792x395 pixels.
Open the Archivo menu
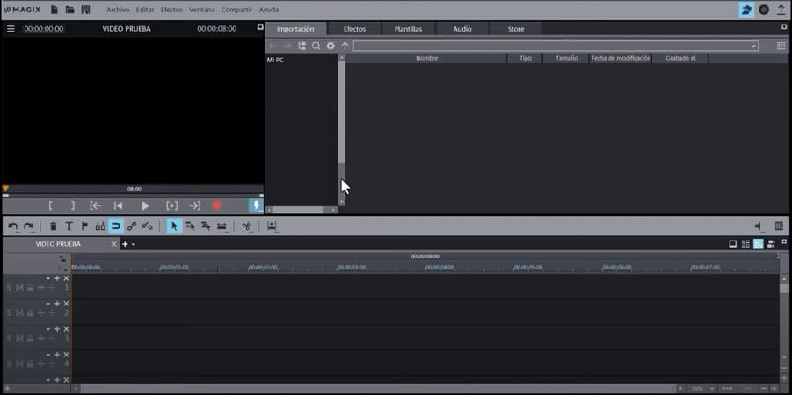pyautogui.click(x=118, y=10)
